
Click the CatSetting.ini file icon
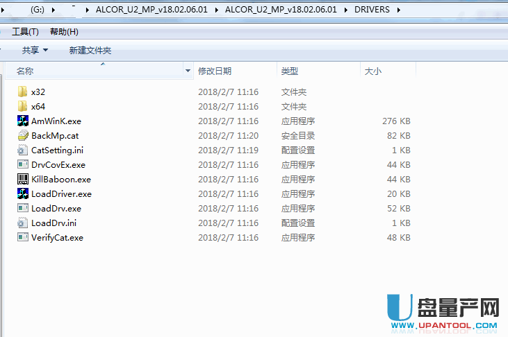tap(22, 150)
